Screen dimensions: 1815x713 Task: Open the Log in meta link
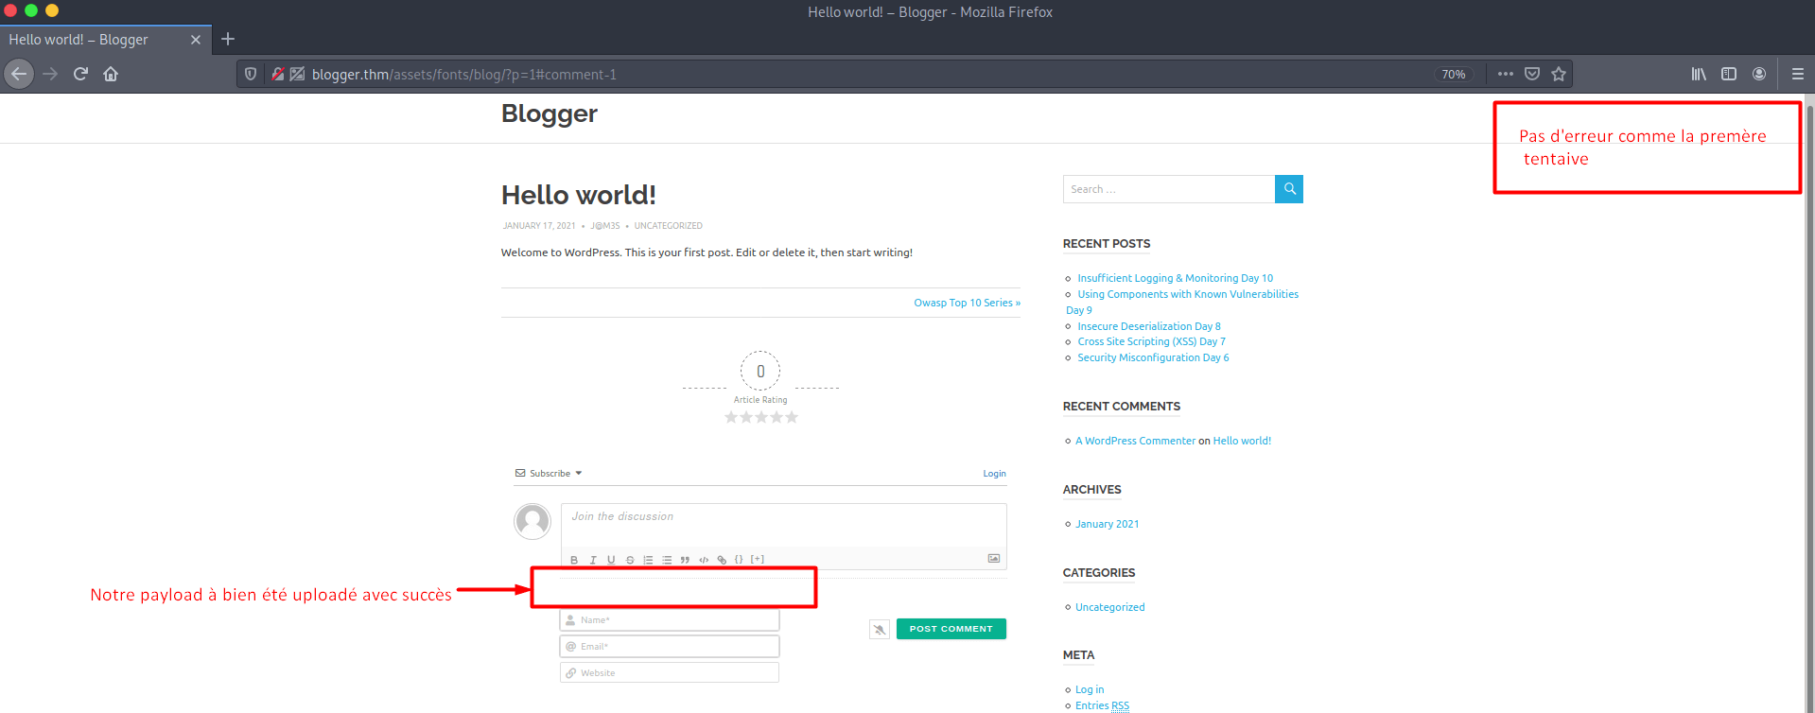point(1090,689)
